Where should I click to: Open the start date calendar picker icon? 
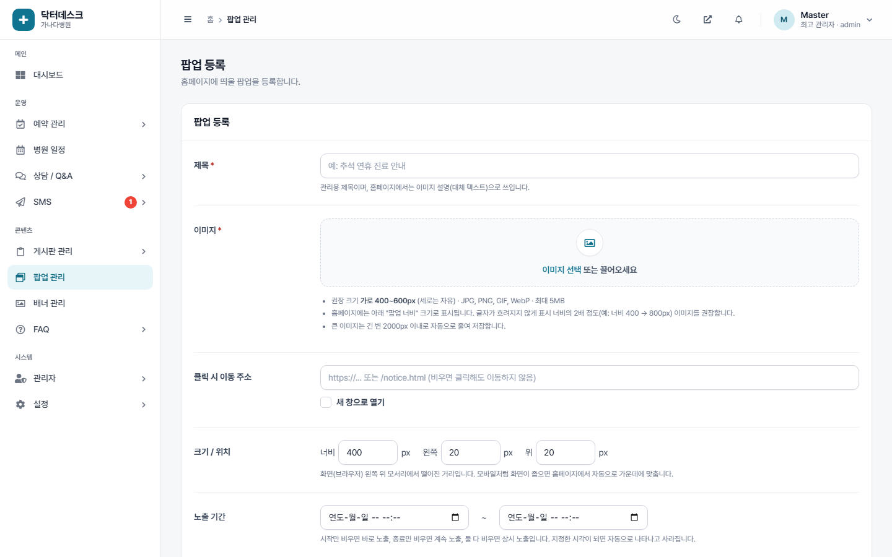(455, 517)
